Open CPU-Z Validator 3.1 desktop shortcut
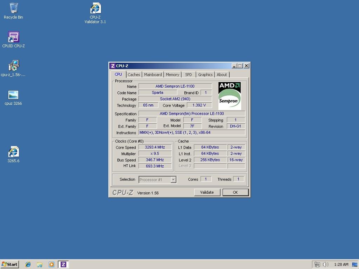The width and height of the screenshot is (359, 269). pos(95,13)
